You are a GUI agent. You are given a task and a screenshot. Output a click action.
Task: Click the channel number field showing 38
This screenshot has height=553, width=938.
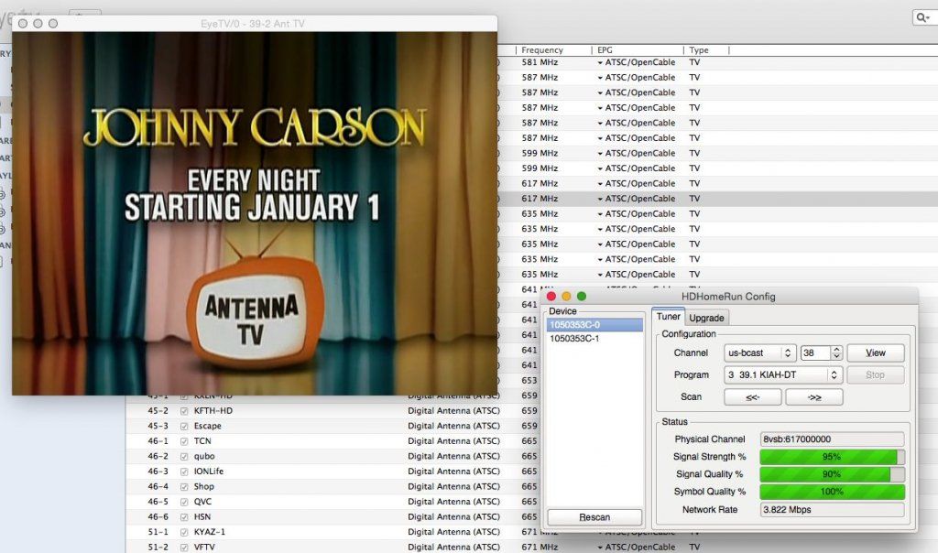click(814, 352)
